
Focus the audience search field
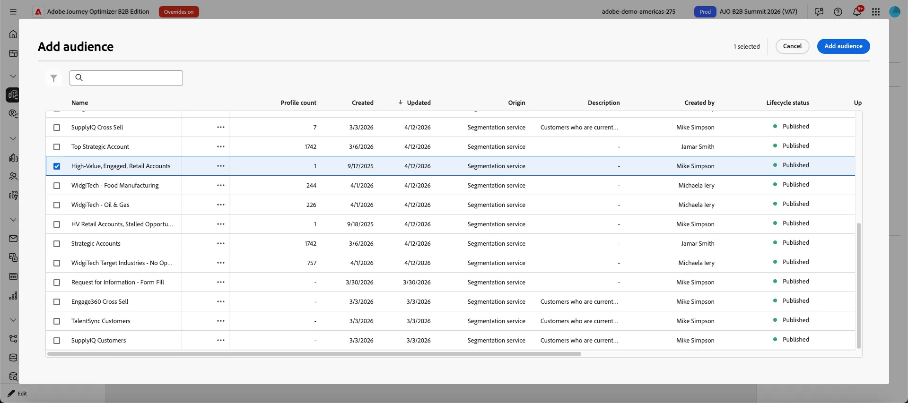(126, 78)
